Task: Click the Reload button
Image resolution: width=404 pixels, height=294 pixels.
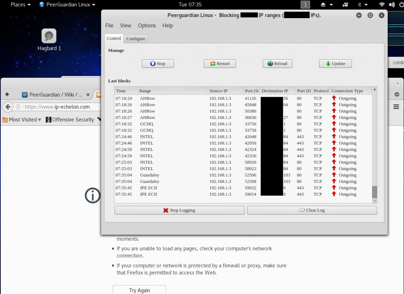Action: [x=277, y=64]
